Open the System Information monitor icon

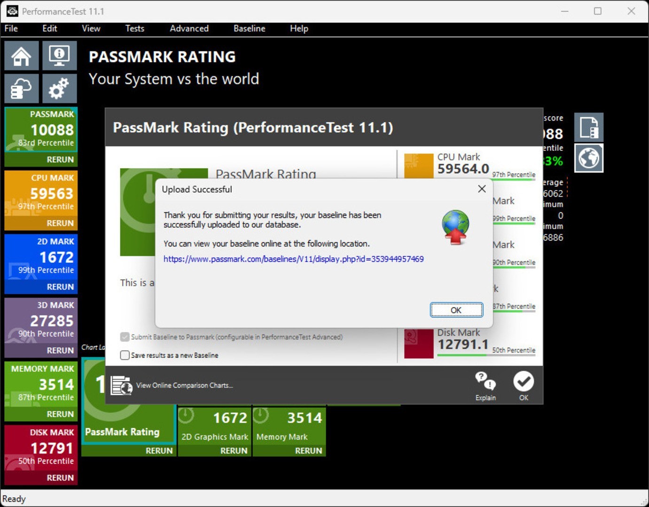coord(59,56)
